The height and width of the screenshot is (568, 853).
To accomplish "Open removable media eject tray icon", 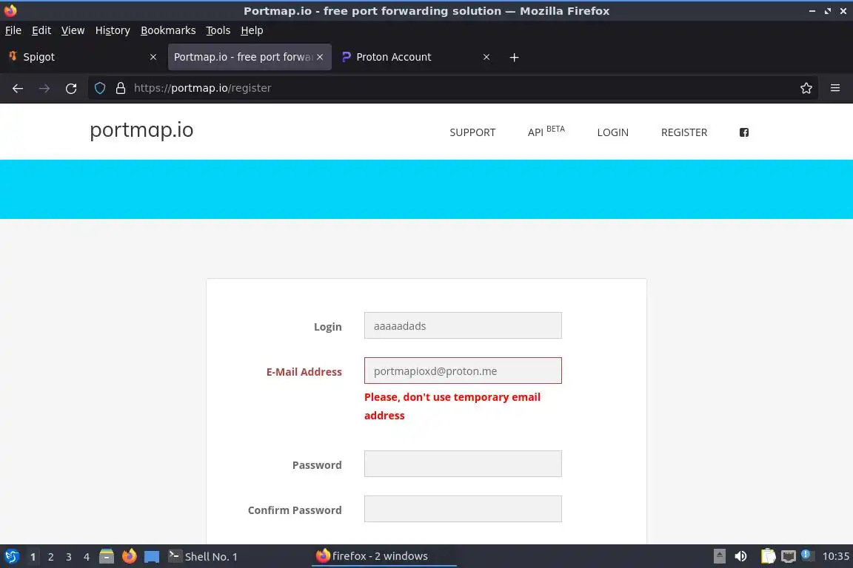I will (720, 557).
